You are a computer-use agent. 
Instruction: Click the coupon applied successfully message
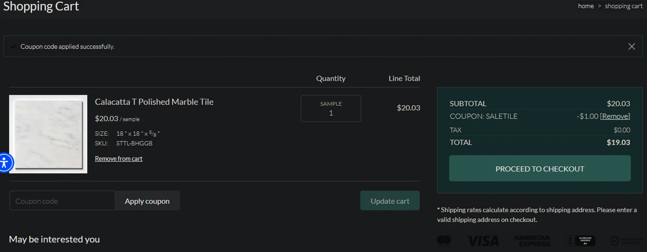click(x=67, y=46)
